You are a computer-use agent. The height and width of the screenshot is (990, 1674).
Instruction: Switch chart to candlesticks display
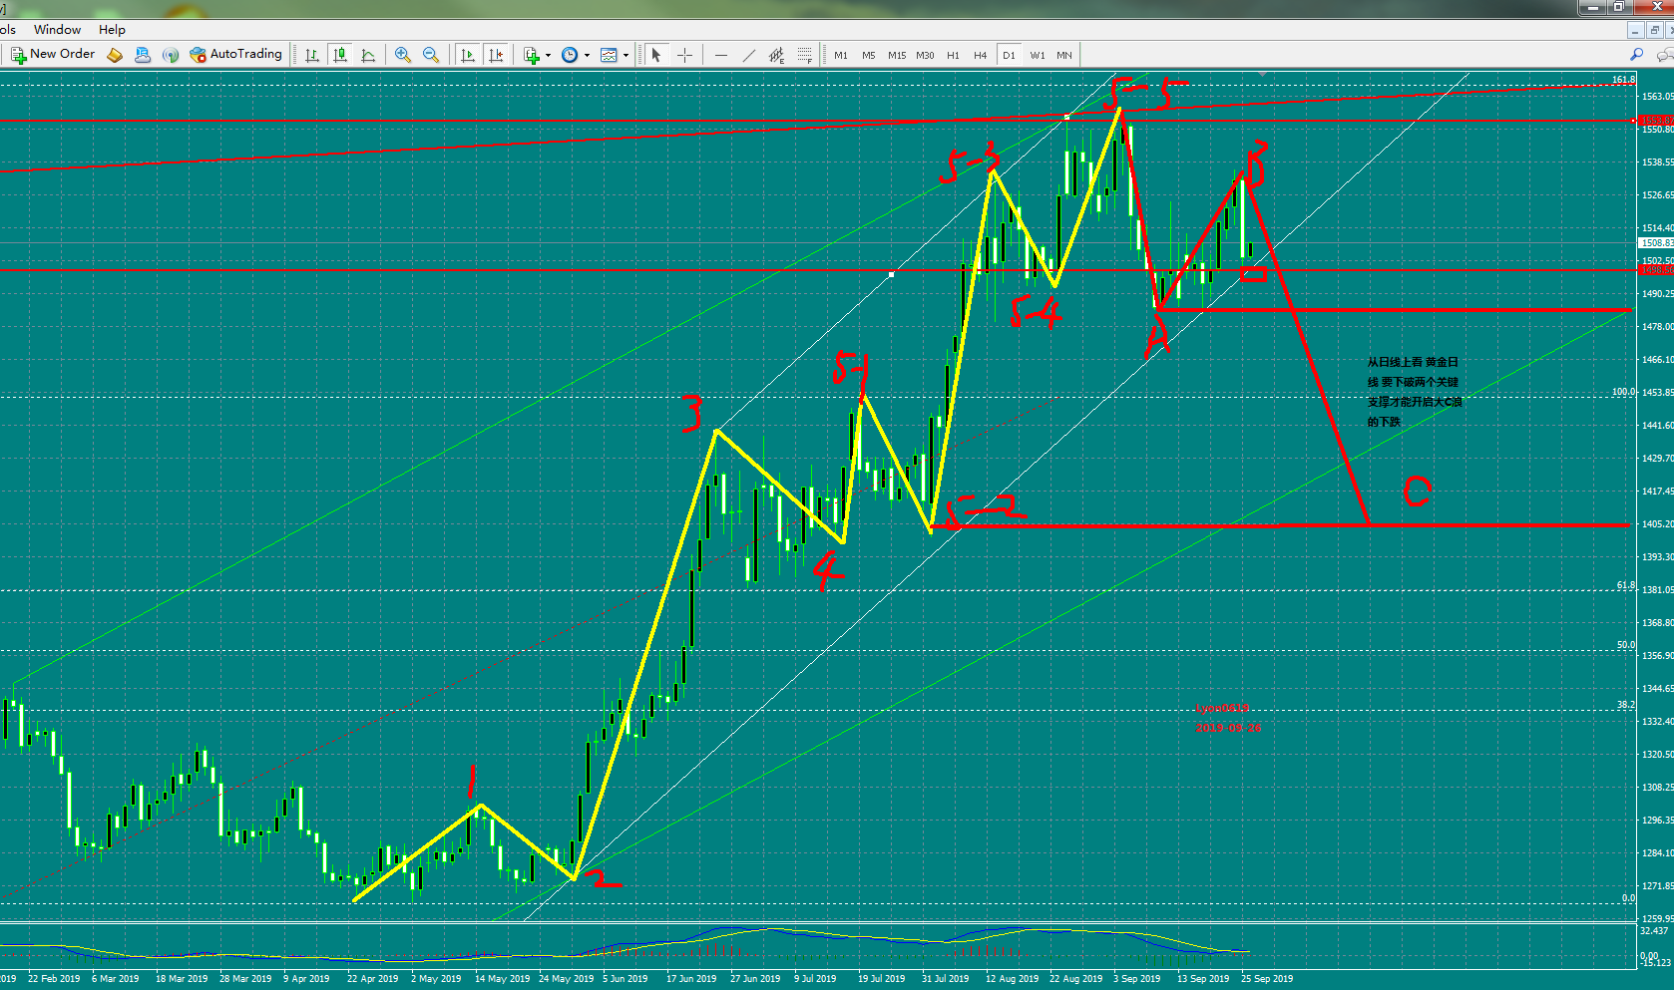(x=340, y=55)
